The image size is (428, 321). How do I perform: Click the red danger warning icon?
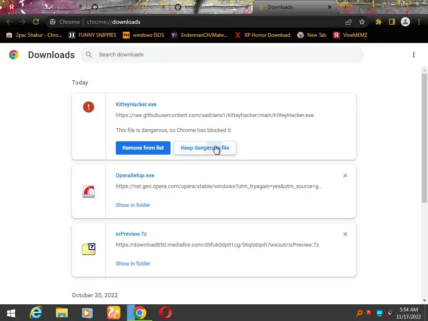(x=89, y=107)
